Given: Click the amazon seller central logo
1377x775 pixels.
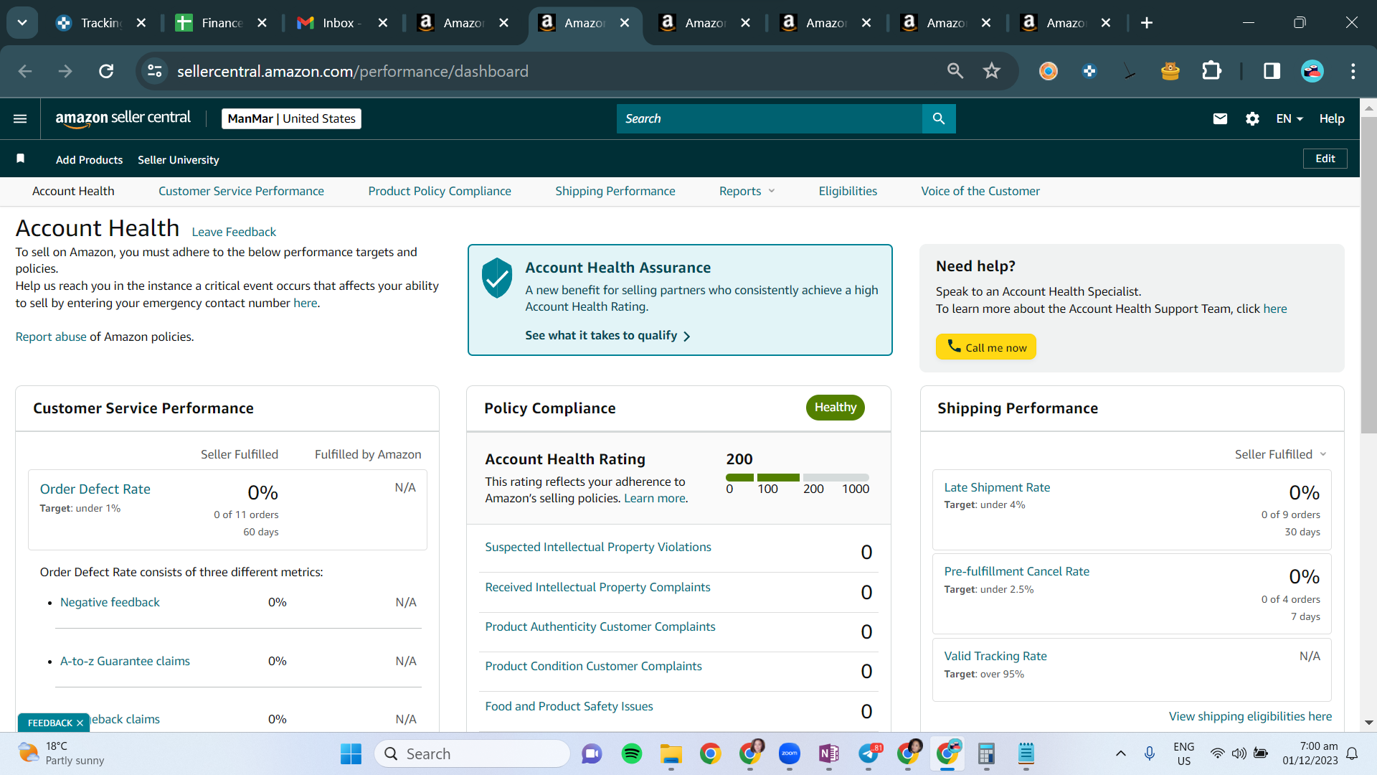Looking at the screenshot, I should click(x=123, y=118).
